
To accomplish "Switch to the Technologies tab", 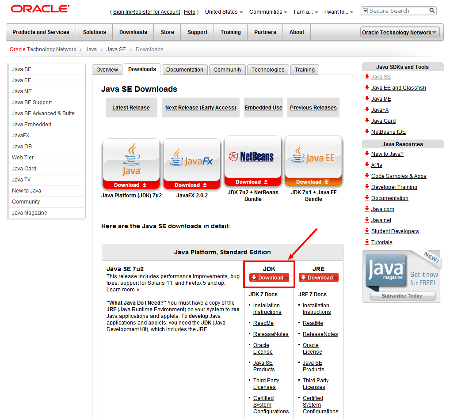I will pyautogui.click(x=268, y=70).
